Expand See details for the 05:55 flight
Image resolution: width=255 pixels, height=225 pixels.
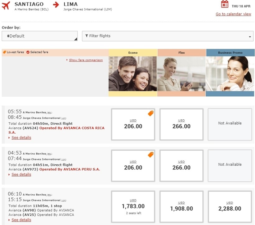click(21, 138)
